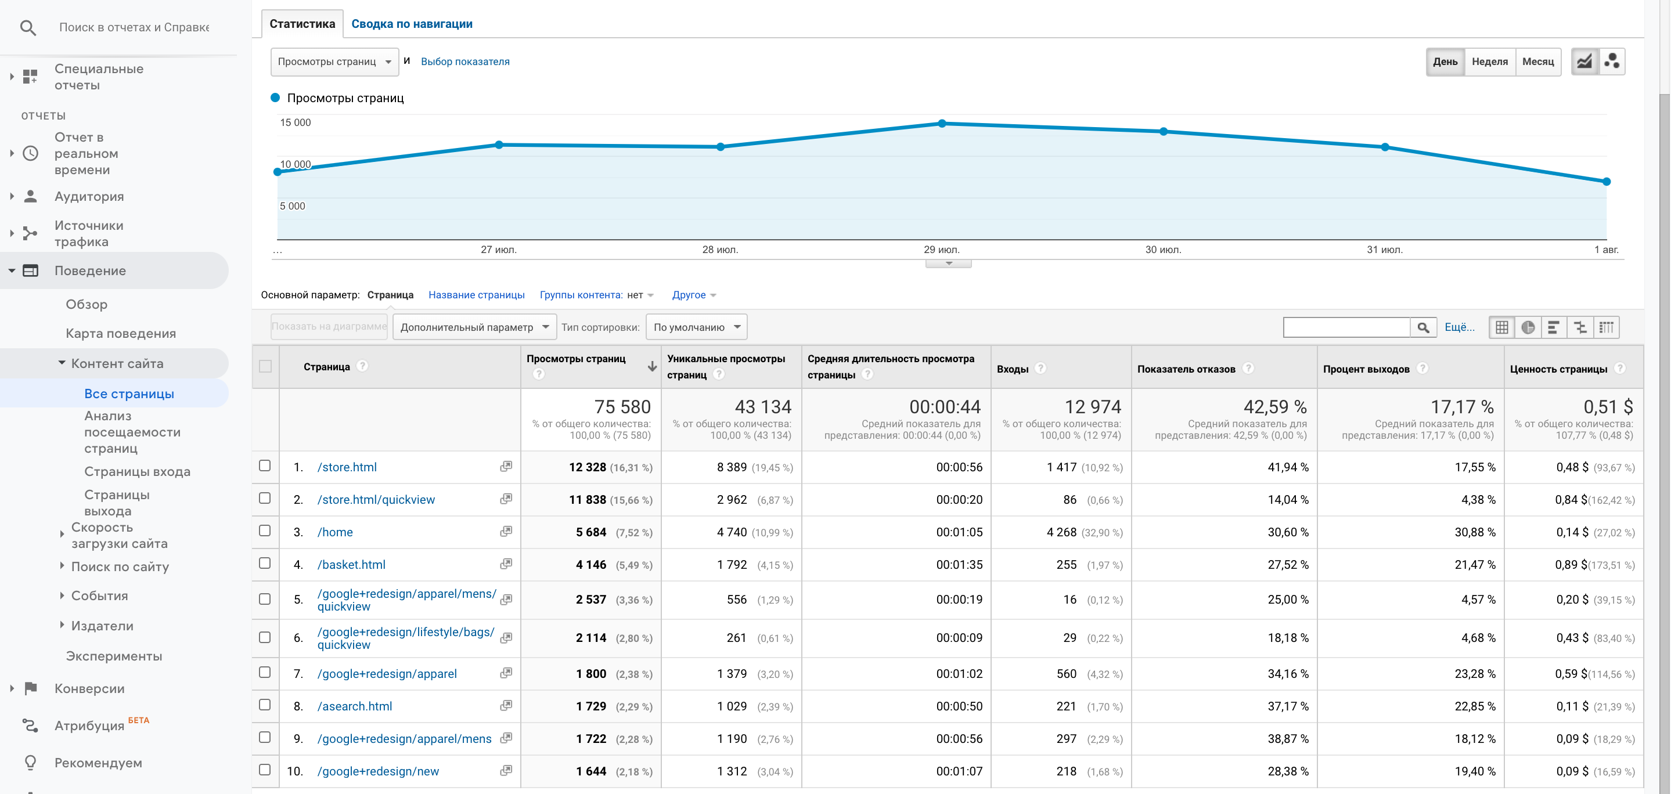Click the search magnifier icon in sidebar

point(28,27)
